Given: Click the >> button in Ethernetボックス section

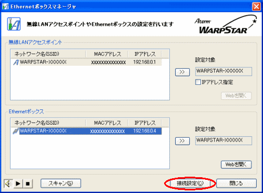Looking at the screenshot, I should click(x=183, y=141).
